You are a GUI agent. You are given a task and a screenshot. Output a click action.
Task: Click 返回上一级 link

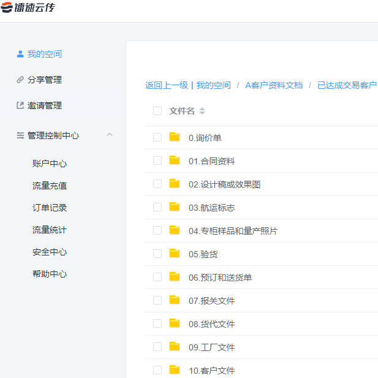point(166,85)
